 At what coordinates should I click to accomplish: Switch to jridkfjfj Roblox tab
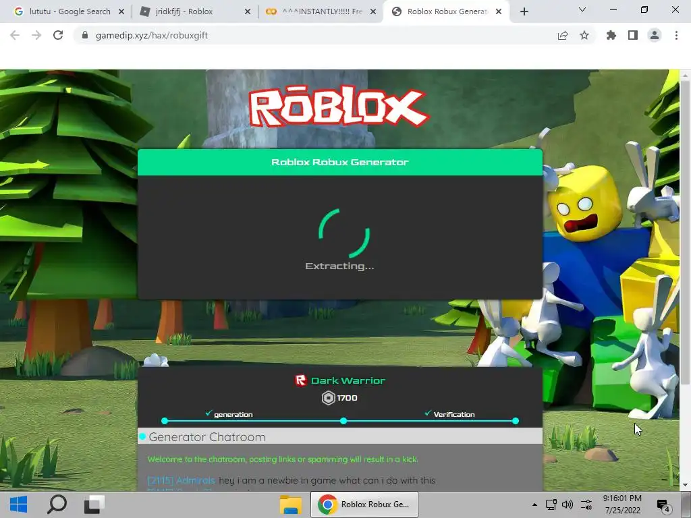[194, 11]
